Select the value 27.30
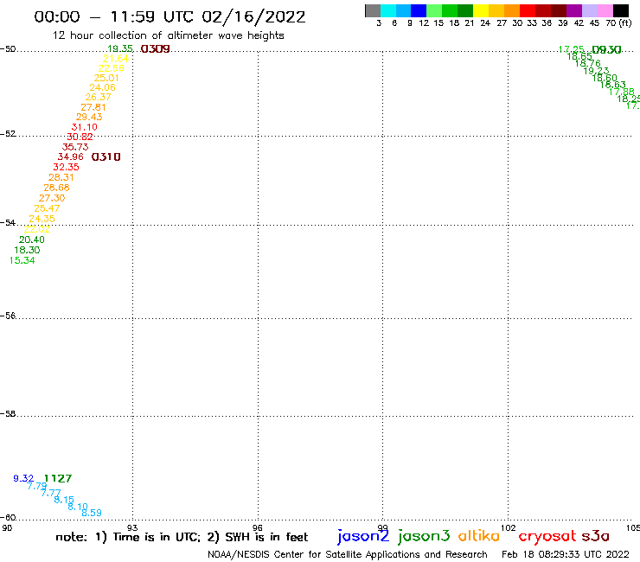The height and width of the screenshot is (562, 640). pyautogui.click(x=52, y=198)
